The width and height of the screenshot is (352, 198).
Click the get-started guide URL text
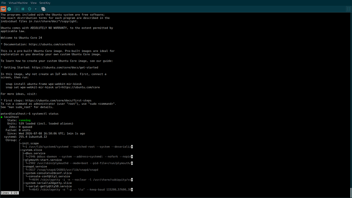coord(65,67)
